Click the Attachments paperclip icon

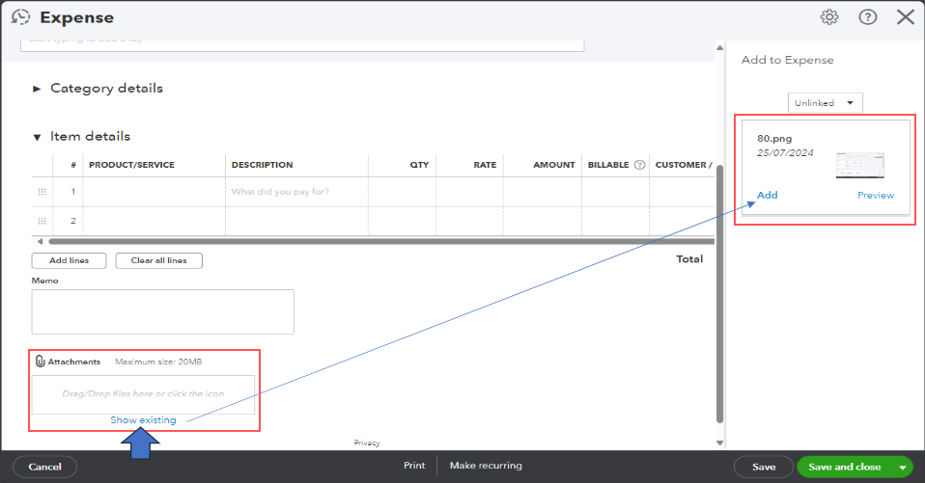[x=41, y=362]
